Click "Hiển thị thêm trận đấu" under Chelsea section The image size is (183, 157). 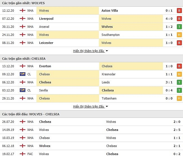click(89, 106)
